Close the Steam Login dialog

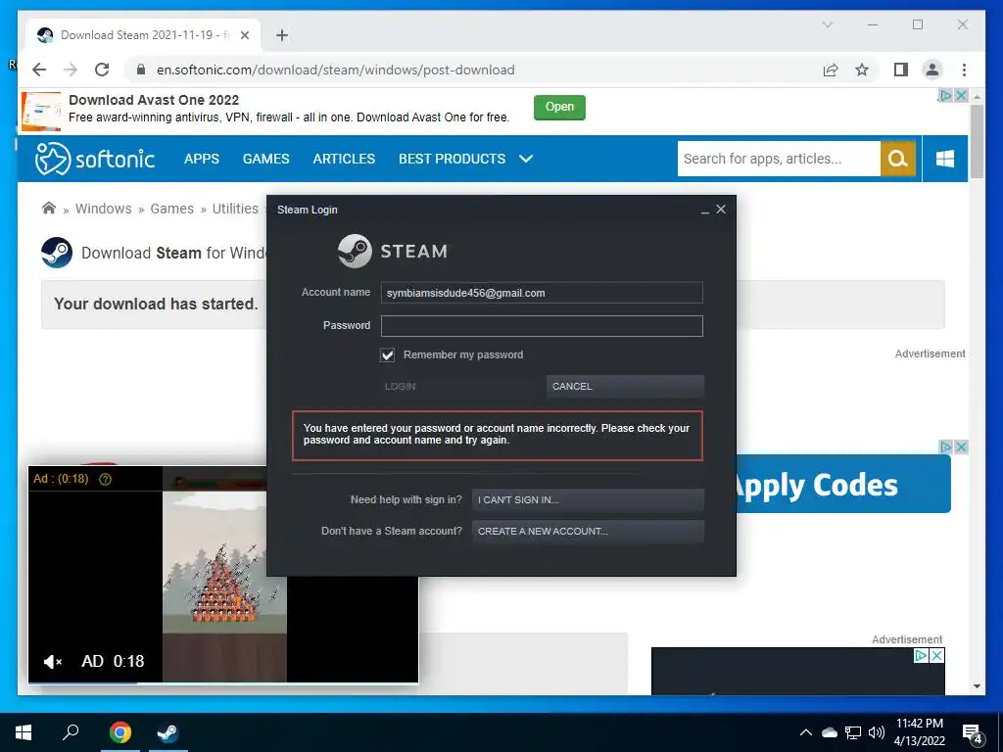[x=721, y=210]
